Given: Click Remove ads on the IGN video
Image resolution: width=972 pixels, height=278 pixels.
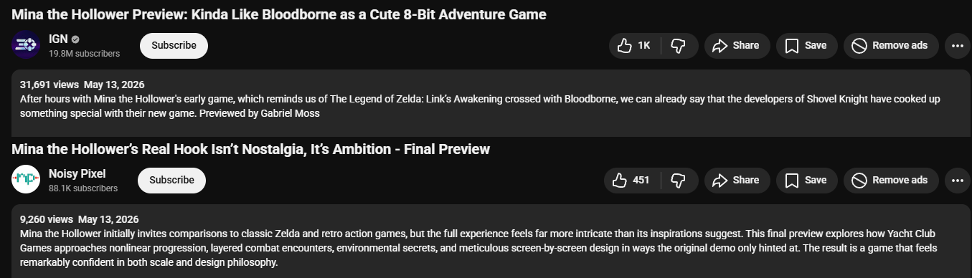Looking at the screenshot, I should [x=891, y=45].
